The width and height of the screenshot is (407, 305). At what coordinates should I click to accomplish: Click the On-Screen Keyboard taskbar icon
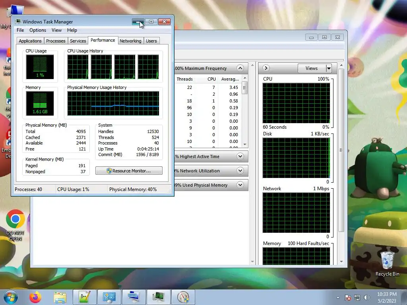point(134,297)
